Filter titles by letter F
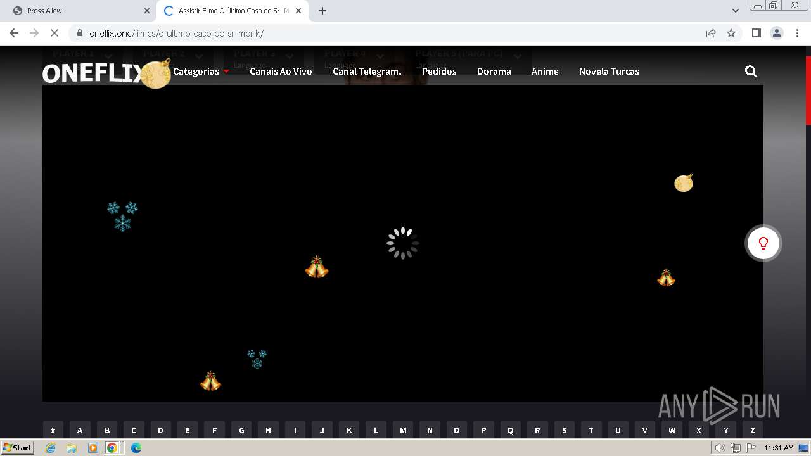The width and height of the screenshot is (811, 456). click(214, 430)
